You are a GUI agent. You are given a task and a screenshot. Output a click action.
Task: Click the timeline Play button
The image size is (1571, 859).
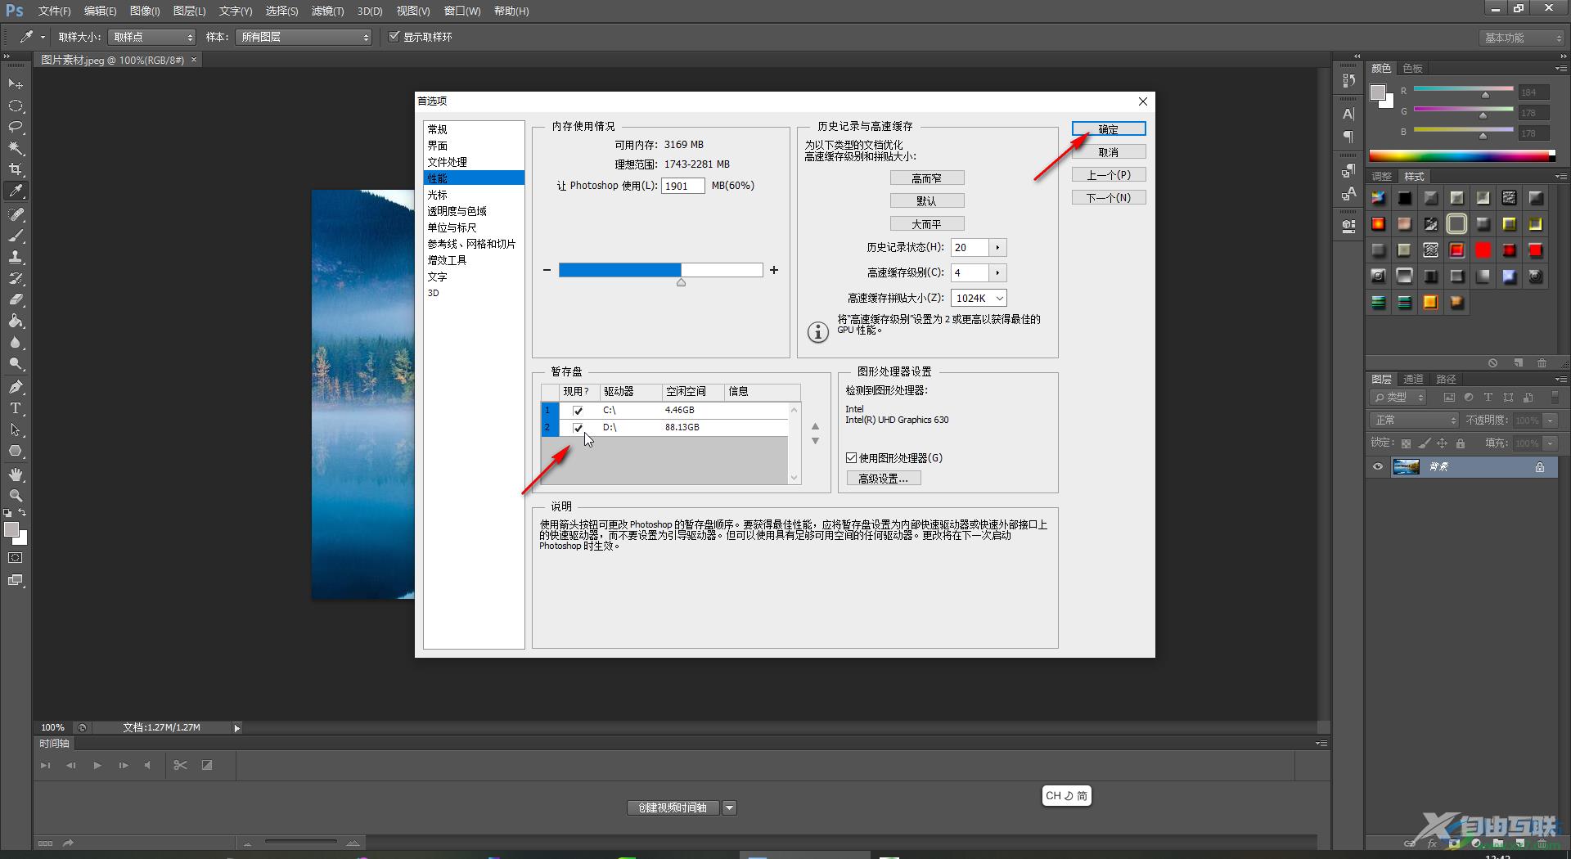97,765
